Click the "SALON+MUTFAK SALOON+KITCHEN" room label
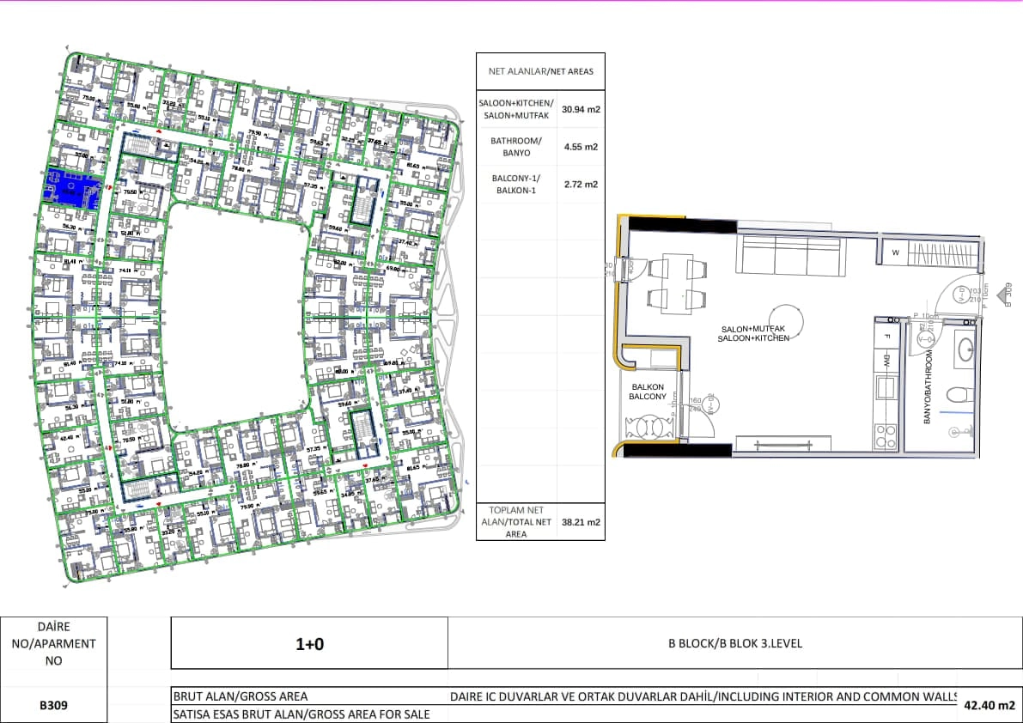This screenshot has width=1023, height=723. pos(753,334)
